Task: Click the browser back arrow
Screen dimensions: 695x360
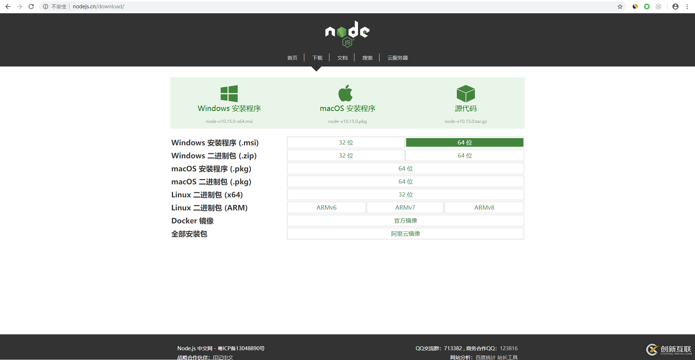Action: [x=8, y=7]
